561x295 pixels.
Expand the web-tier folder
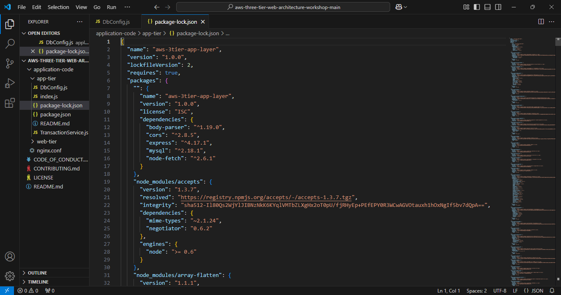[x=32, y=141]
